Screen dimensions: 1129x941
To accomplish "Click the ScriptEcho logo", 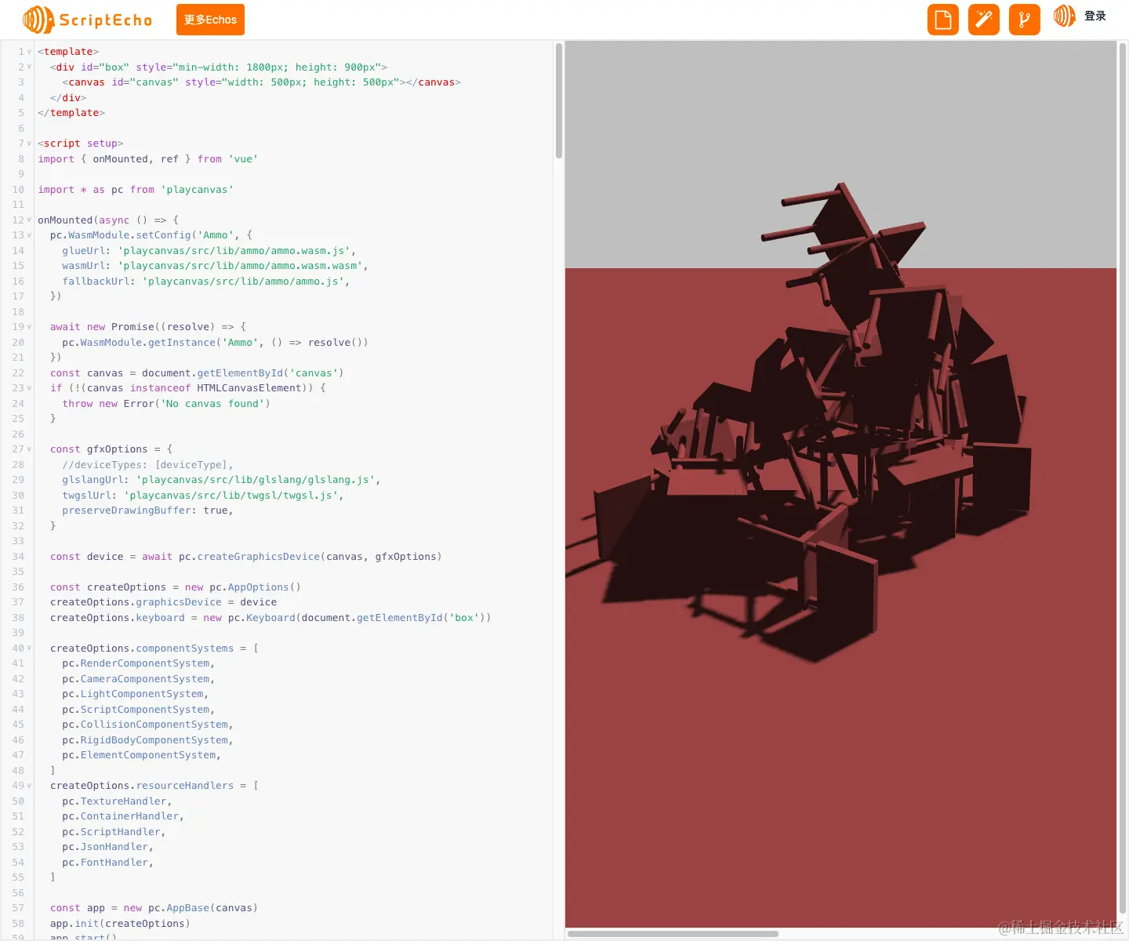I will (x=88, y=20).
